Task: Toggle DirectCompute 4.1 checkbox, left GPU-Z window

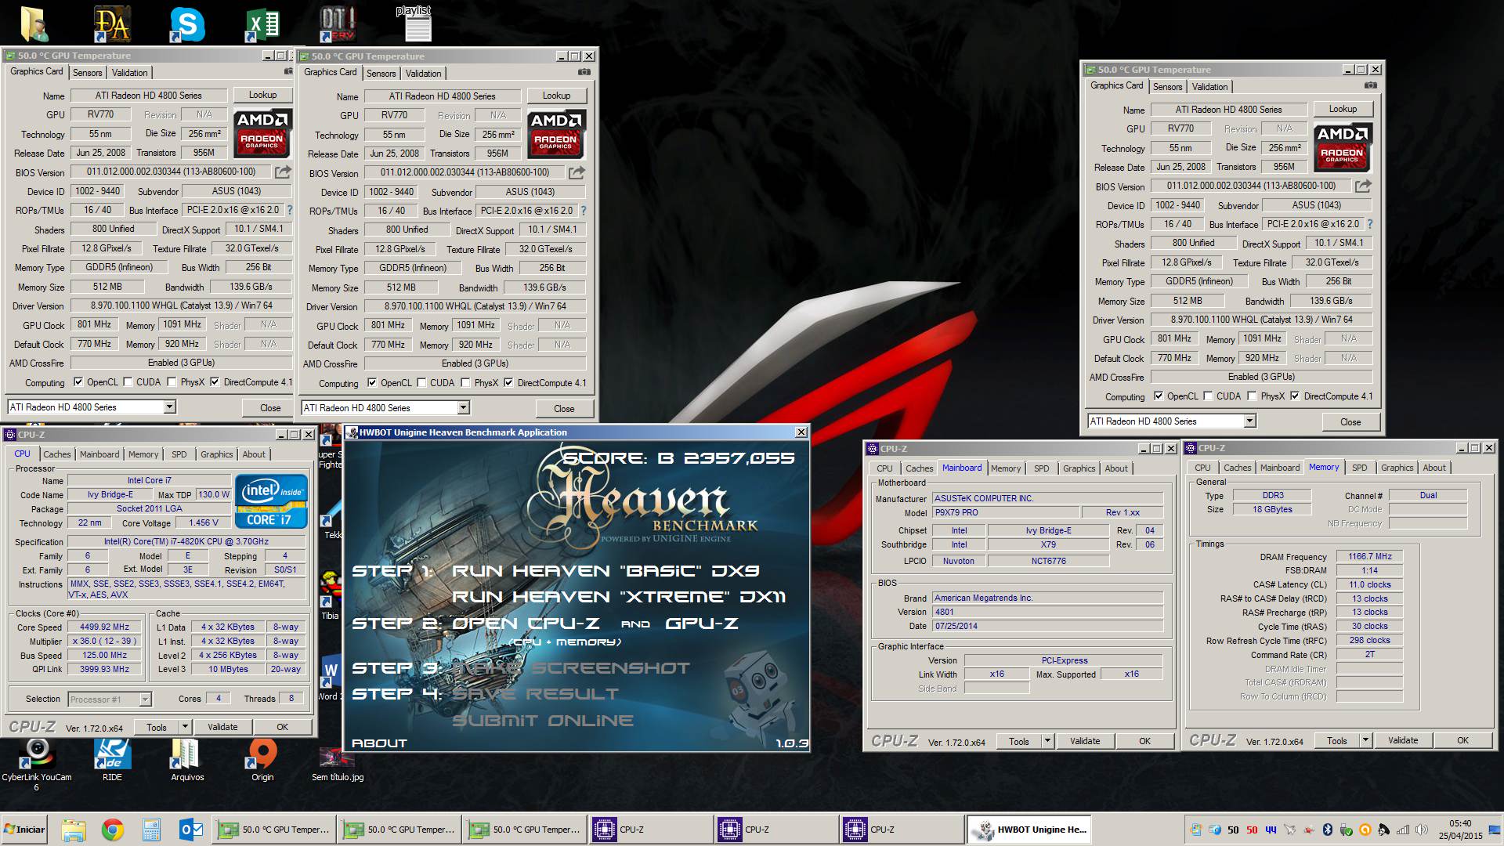Action: pos(215,382)
